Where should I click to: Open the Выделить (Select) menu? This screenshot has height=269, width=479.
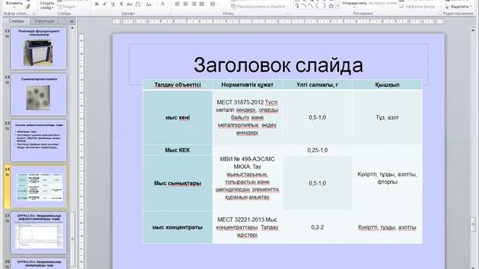(458, 7)
